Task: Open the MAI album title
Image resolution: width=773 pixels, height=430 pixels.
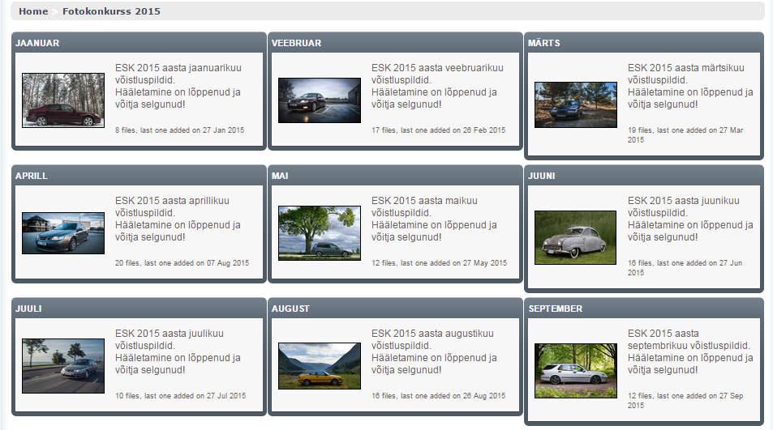Action: point(280,176)
